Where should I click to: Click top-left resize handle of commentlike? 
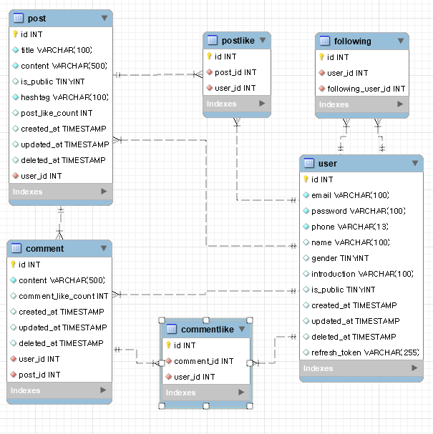[162, 320]
